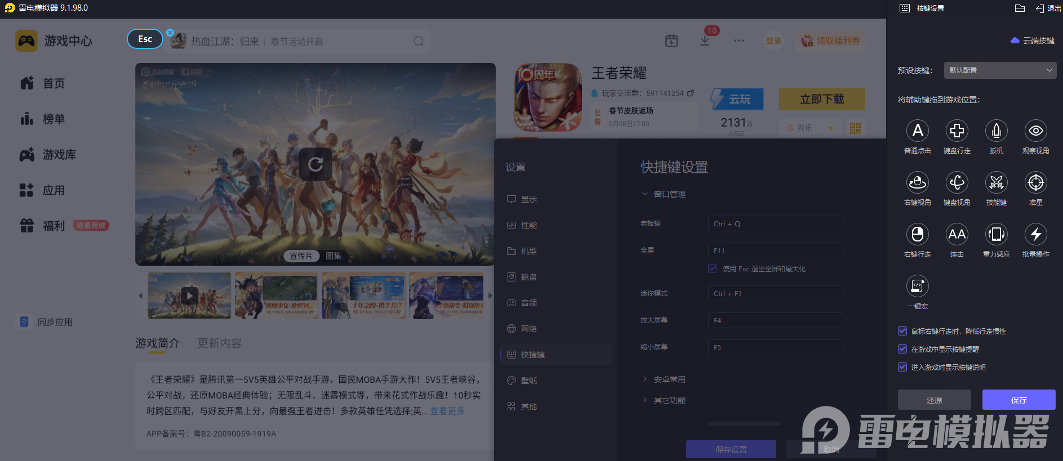Screen dimensions: 1063x461
Task: Remove the Esc key mapping with its X
Action: click(x=170, y=33)
